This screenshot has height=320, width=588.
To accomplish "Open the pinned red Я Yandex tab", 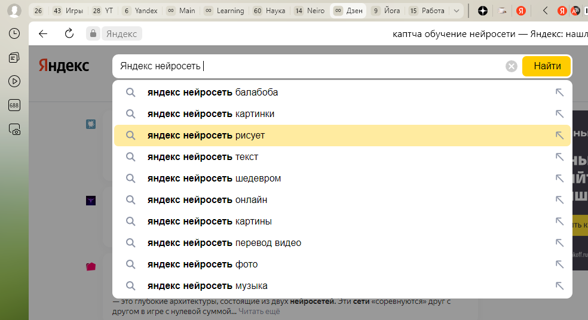I will (521, 11).
